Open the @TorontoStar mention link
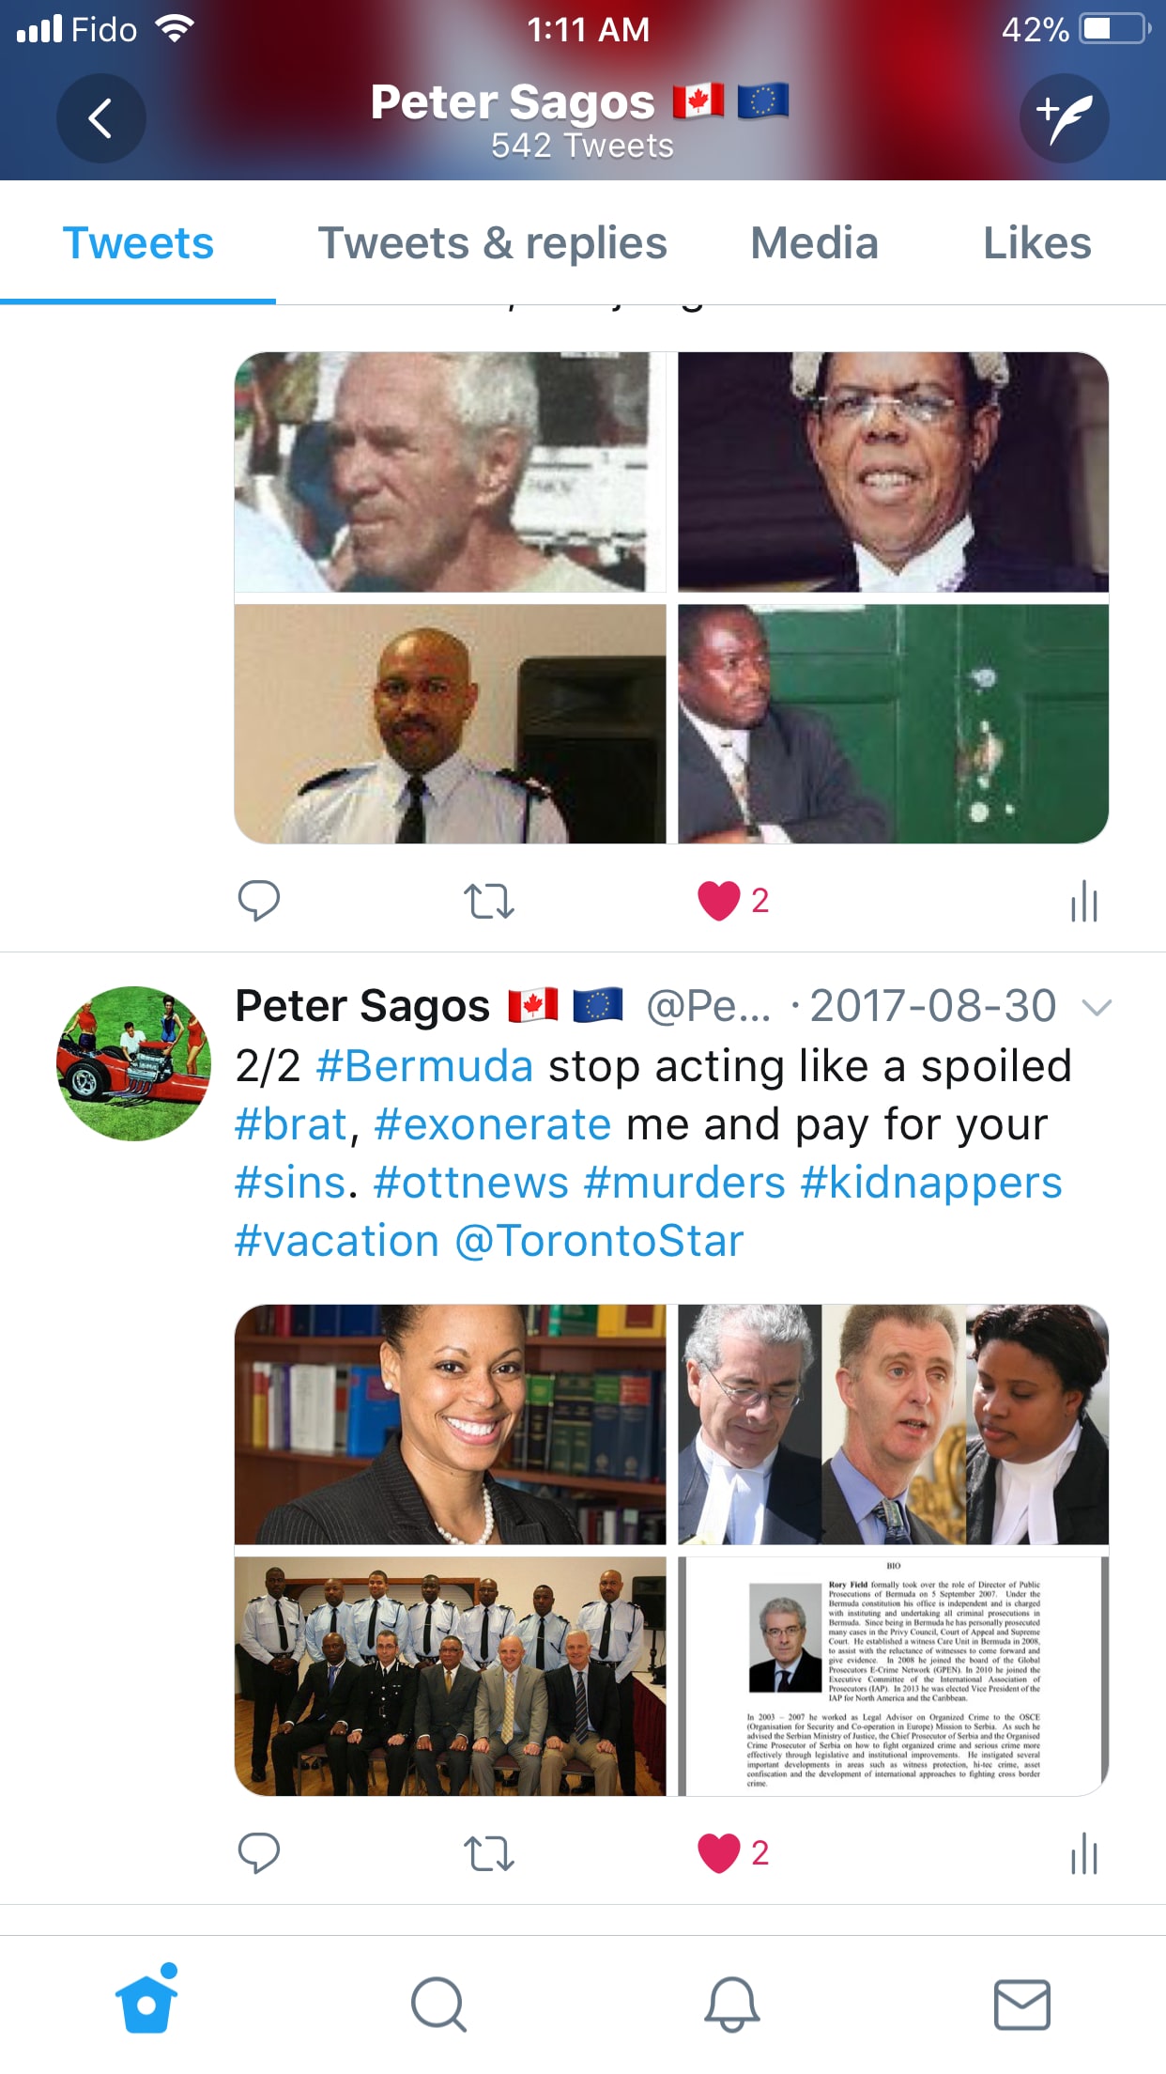 click(599, 1241)
